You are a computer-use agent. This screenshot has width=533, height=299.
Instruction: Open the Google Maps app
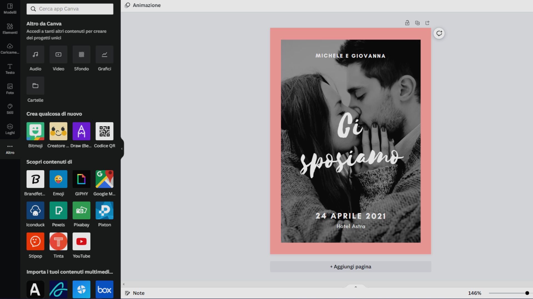tap(104, 179)
